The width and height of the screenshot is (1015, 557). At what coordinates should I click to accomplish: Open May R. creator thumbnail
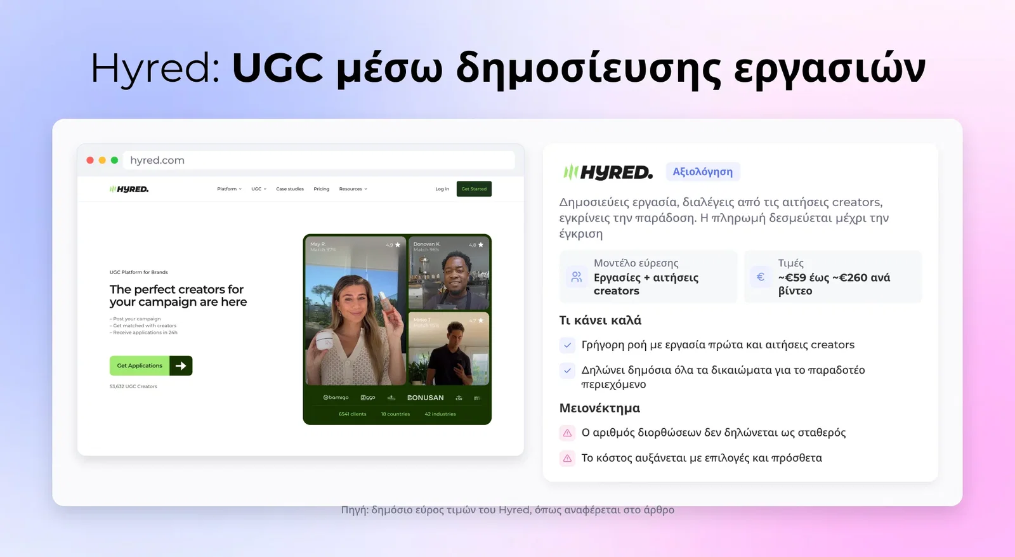[355, 311]
